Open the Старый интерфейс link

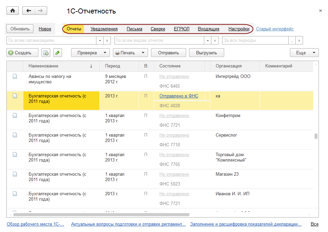(x=275, y=29)
